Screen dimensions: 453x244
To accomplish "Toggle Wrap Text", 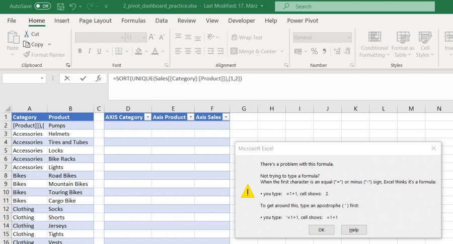I will click(247, 37).
